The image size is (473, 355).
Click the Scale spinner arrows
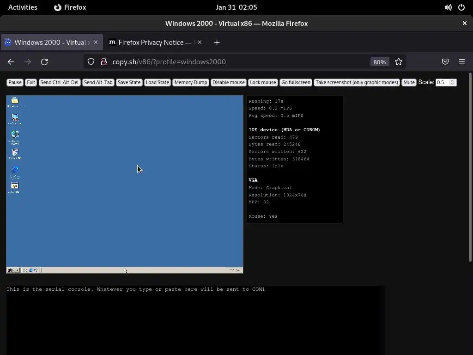pos(452,82)
